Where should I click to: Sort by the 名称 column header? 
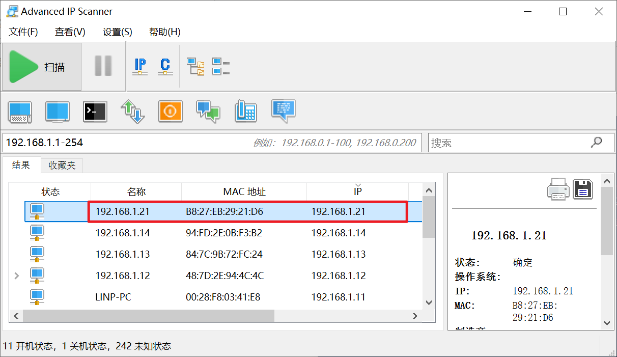point(136,191)
